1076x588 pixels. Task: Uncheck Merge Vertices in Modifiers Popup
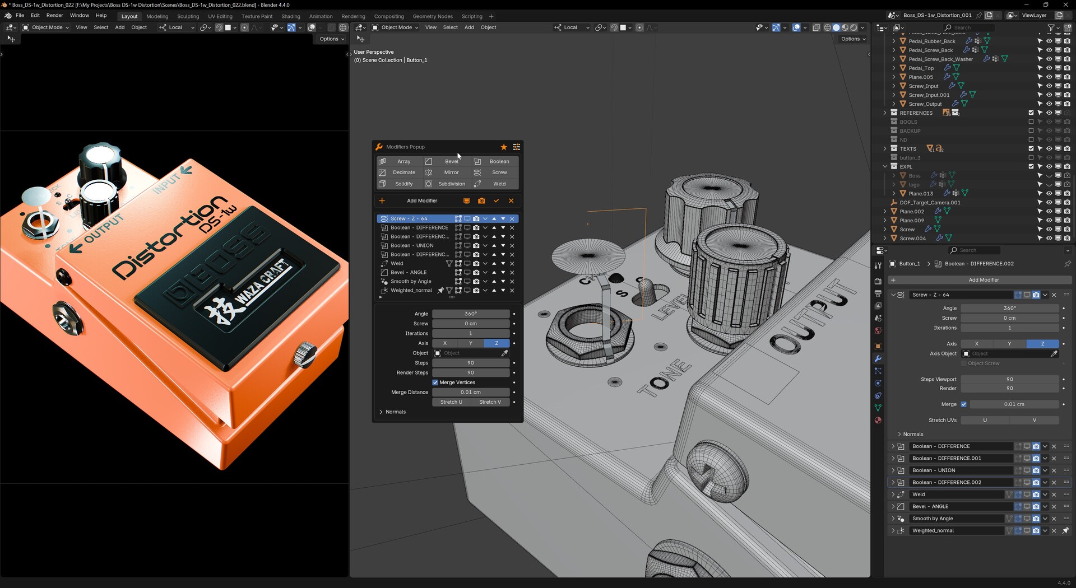435,382
